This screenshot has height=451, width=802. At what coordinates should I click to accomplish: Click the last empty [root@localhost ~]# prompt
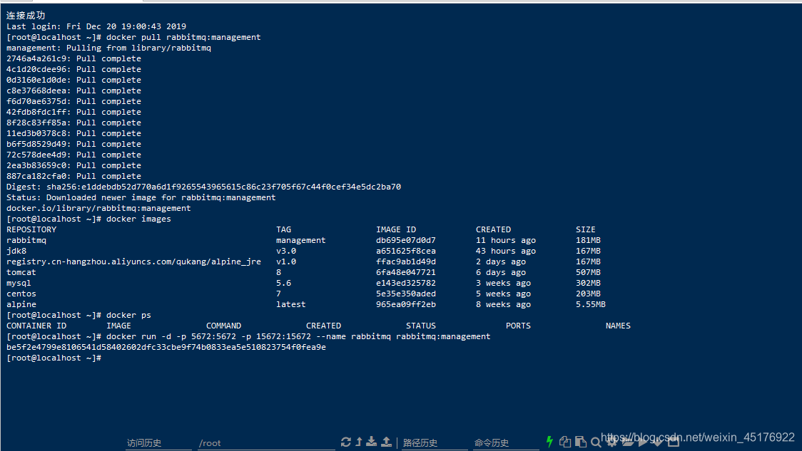[54, 358]
